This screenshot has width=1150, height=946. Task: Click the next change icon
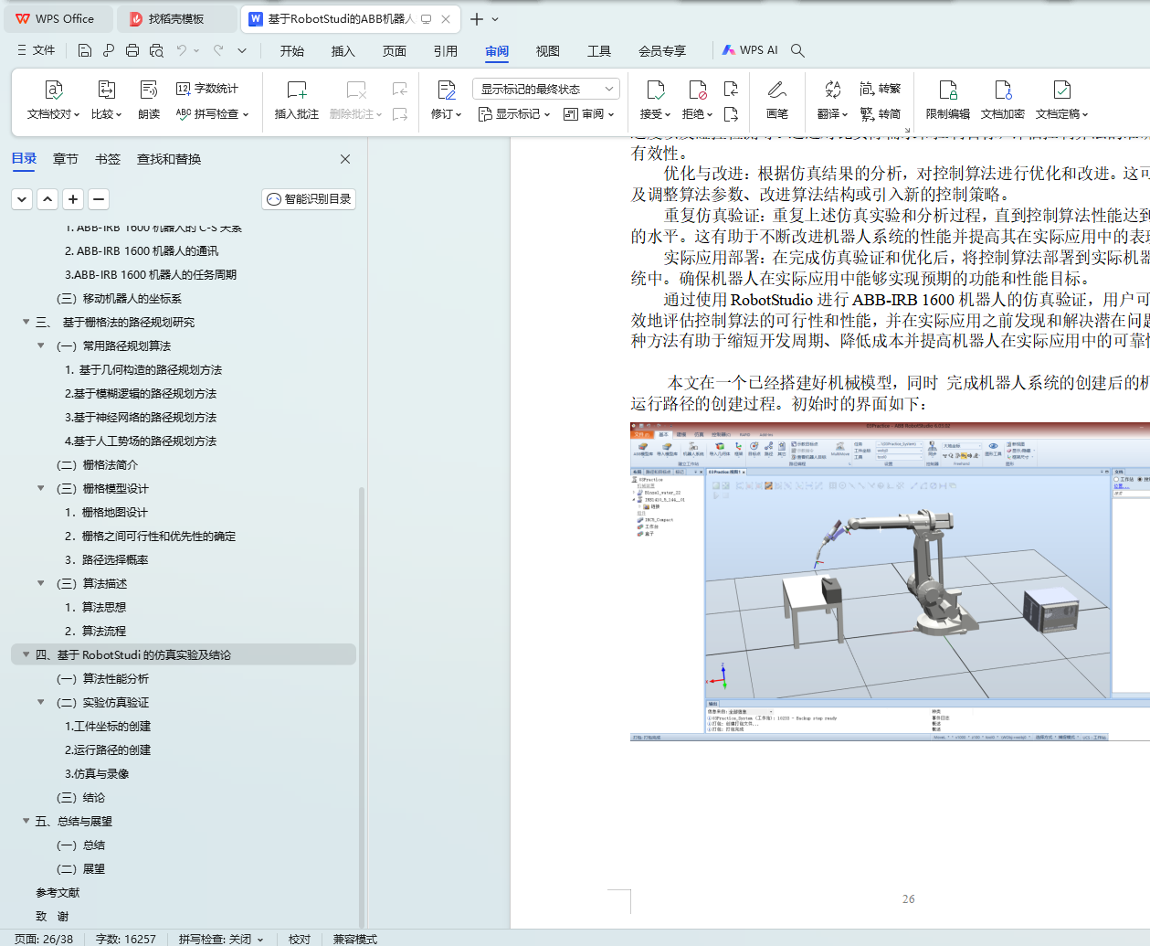coord(731,114)
